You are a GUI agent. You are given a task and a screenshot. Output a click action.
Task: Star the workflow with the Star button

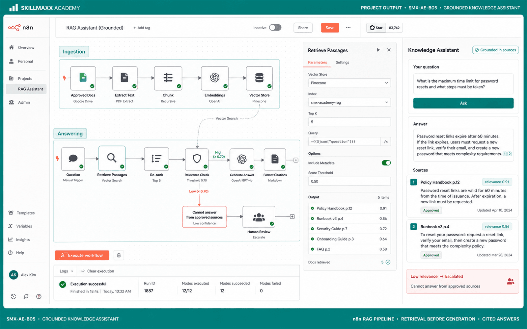(x=376, y=28)
